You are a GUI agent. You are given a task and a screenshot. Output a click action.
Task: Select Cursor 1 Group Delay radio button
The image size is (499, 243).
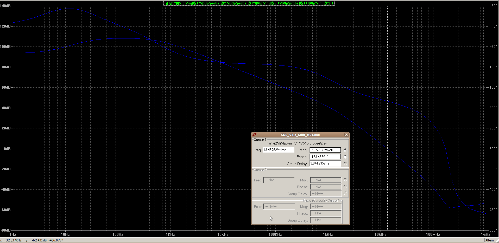[345, 163]
